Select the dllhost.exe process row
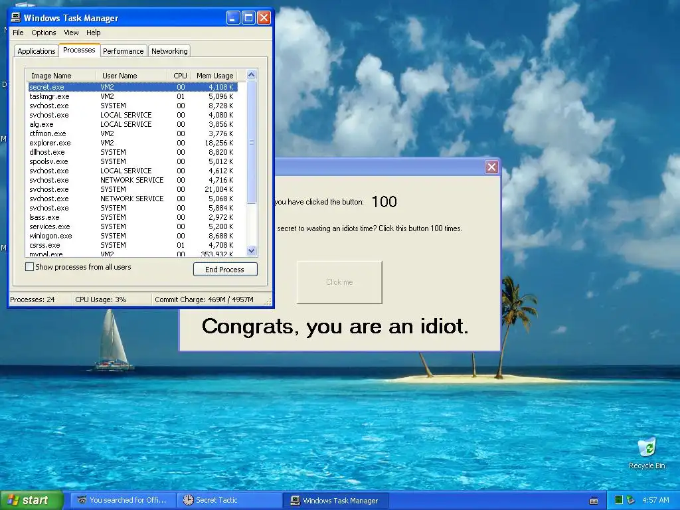Image resolution: width=680 pixels, height=510 pixels. (133, 152)
